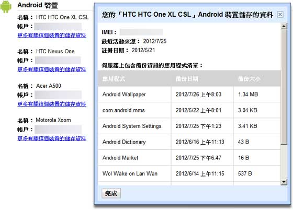
Task: Click backup date 2012/6/16 上午11:13
Action: (200, 142)
